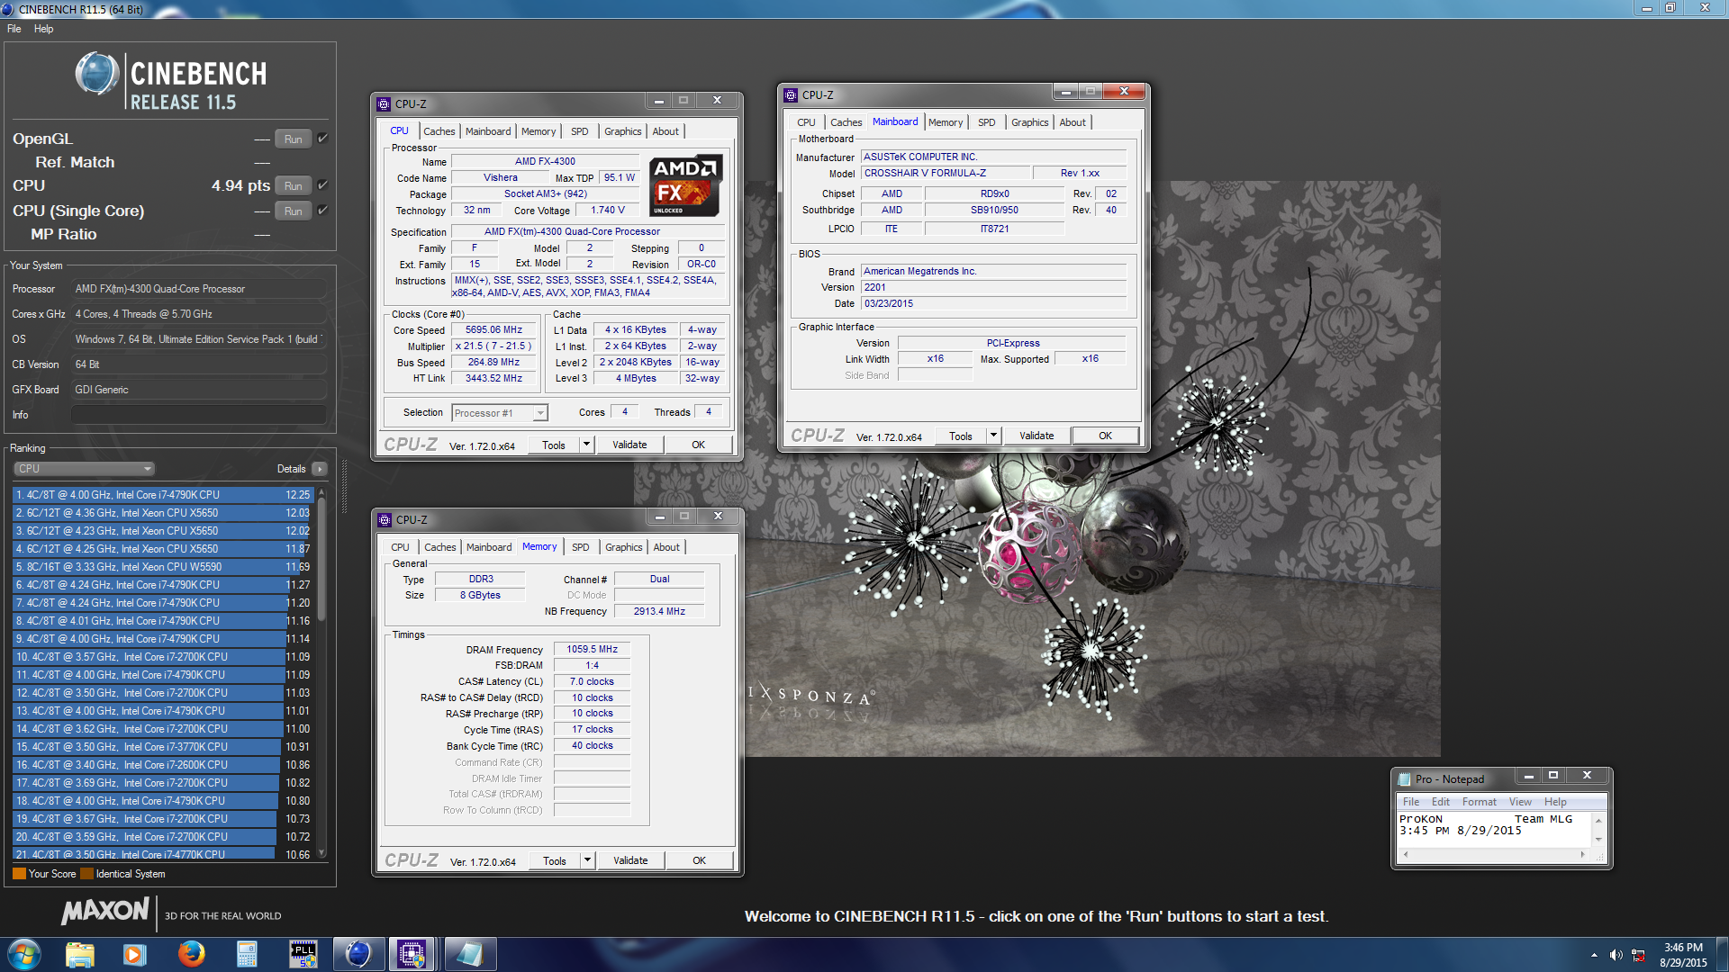Open Windows Media Player taskbar icon

(135, 954)
